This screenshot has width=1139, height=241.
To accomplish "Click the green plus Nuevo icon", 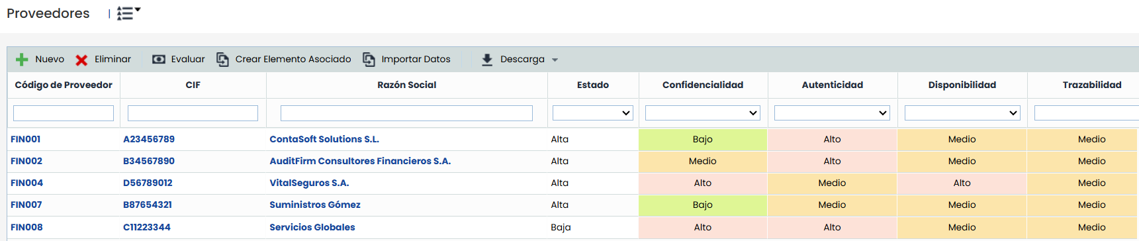I will 22,60.
